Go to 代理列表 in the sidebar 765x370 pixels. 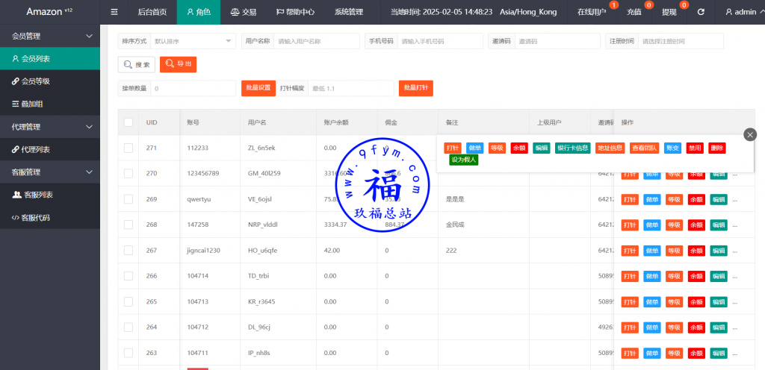coord(49,149)
